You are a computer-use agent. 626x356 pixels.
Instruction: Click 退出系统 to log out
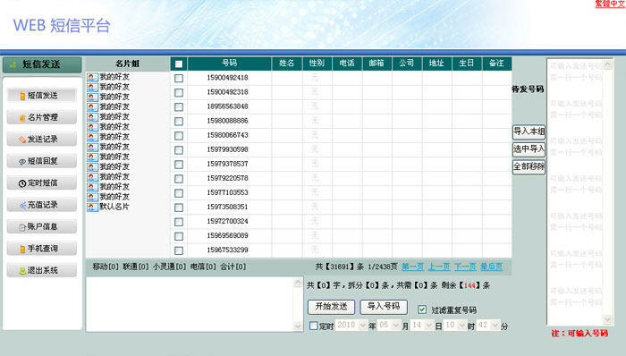[41, 271]
